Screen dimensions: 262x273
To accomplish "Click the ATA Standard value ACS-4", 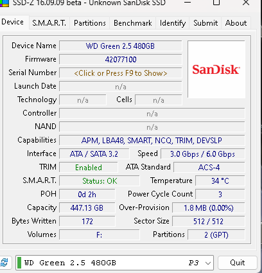I will tap(209, 168).
